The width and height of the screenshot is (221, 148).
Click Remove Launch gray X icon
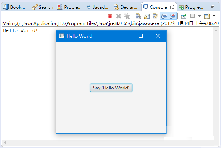click(x=118, y=16)
